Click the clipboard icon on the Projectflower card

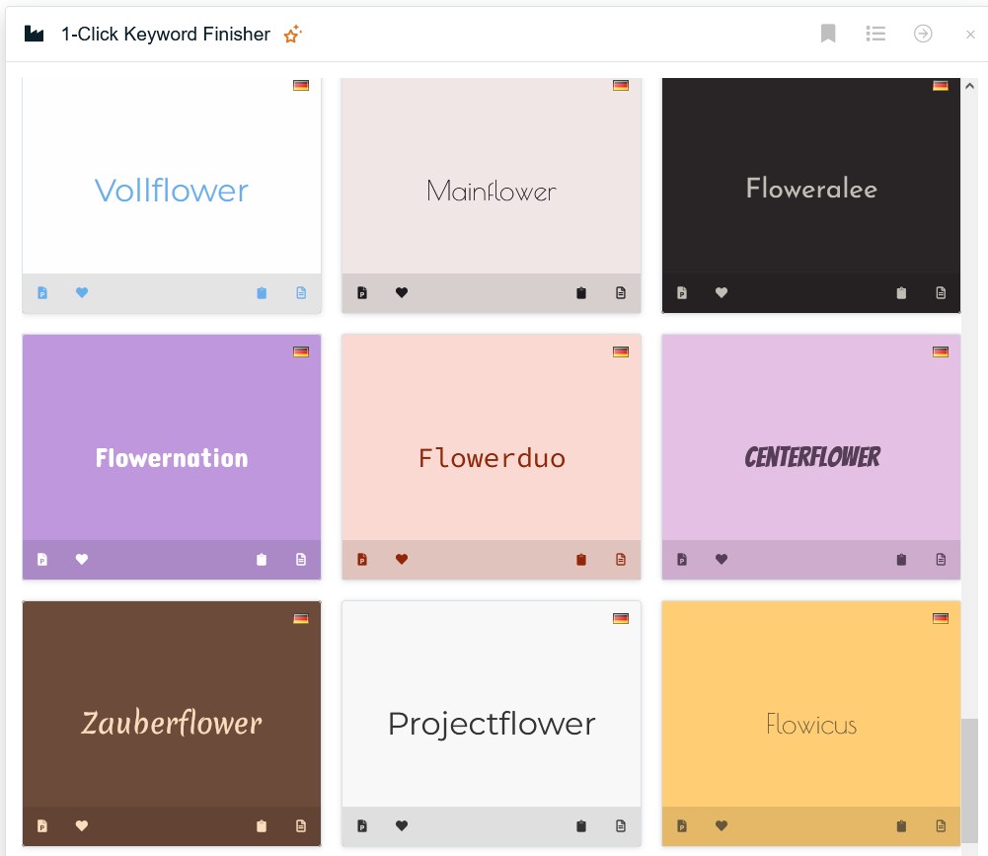point(580,825)
